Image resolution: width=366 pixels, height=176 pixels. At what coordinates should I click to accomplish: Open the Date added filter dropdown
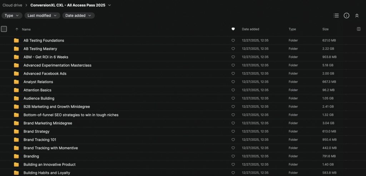pos(78,16)
